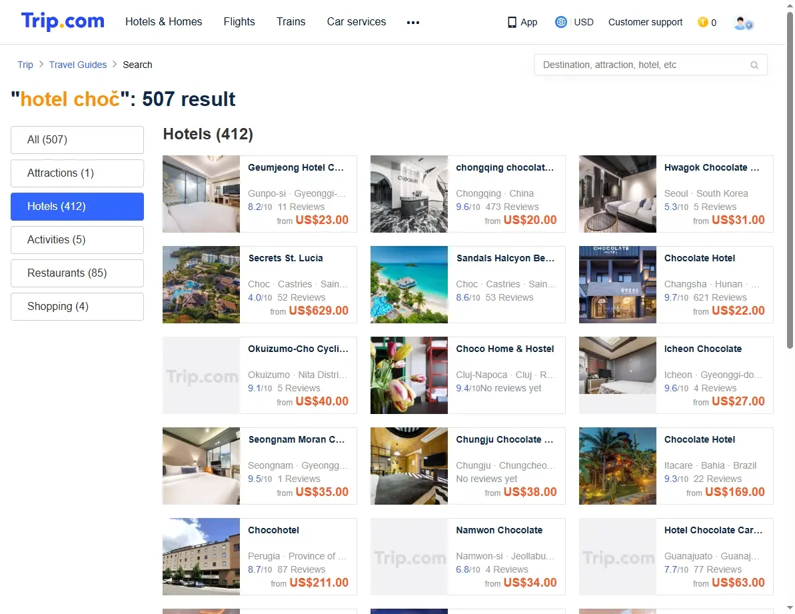Select the Attractions (1) filter
The image size is (795, 614).
coord(77,173)
